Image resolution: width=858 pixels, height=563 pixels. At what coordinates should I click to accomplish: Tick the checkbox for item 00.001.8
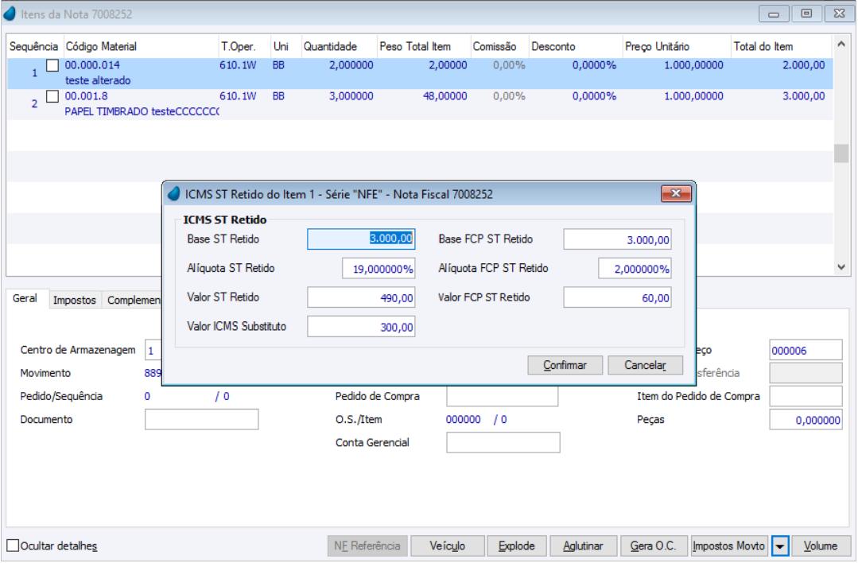coord(52,96)
